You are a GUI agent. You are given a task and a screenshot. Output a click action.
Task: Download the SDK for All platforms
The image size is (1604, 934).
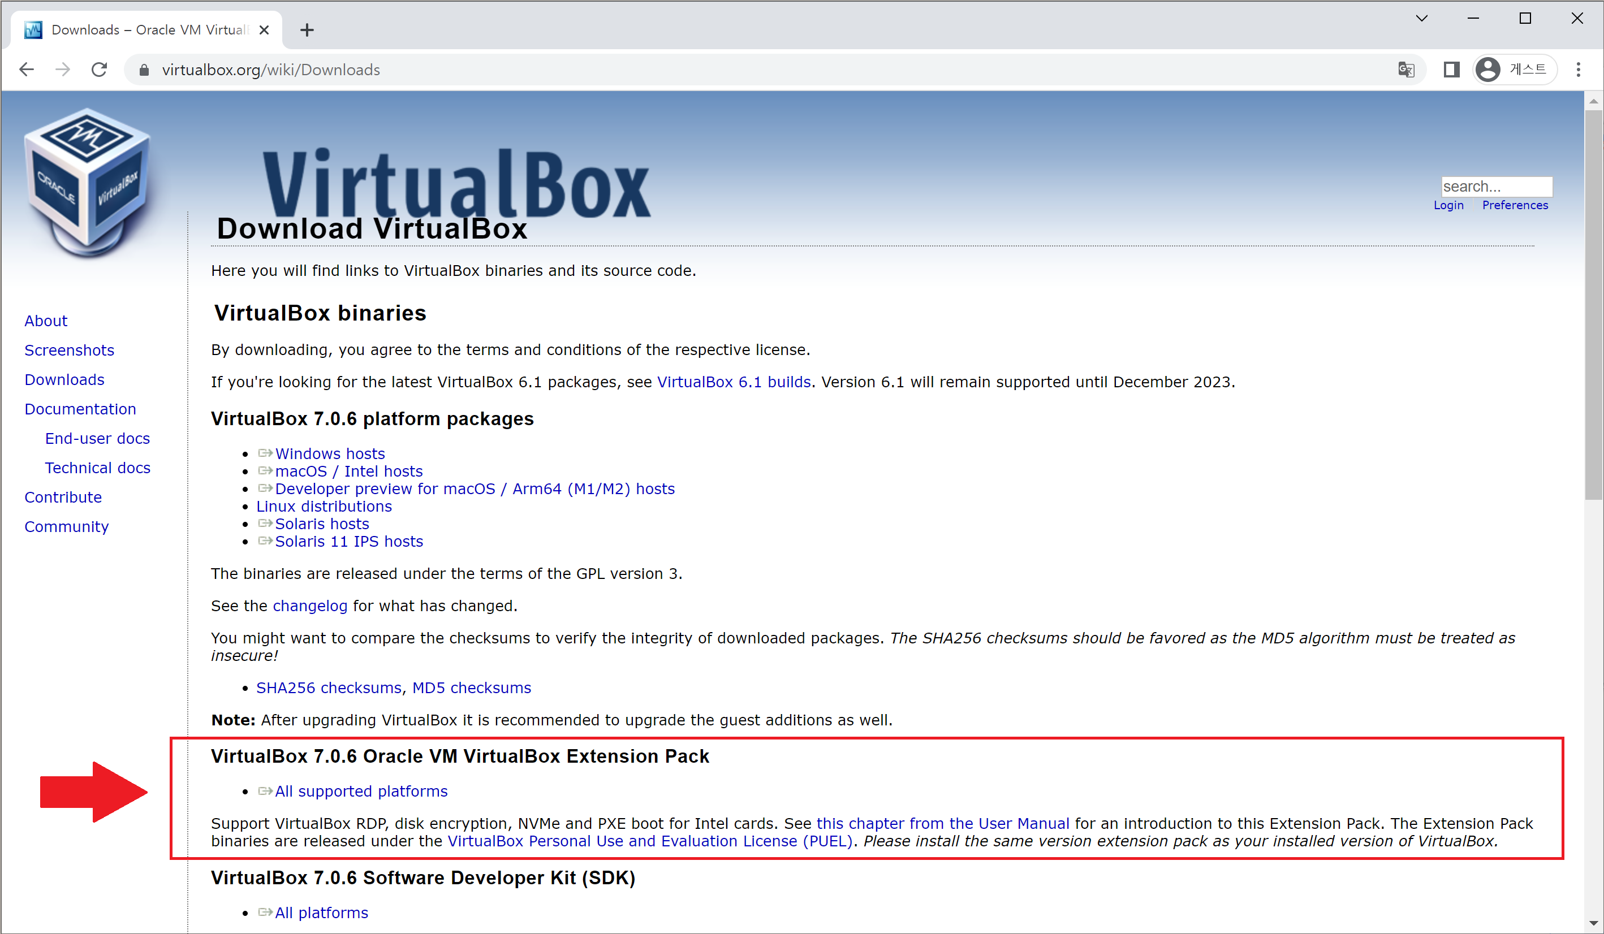click(x=321, y=912)
